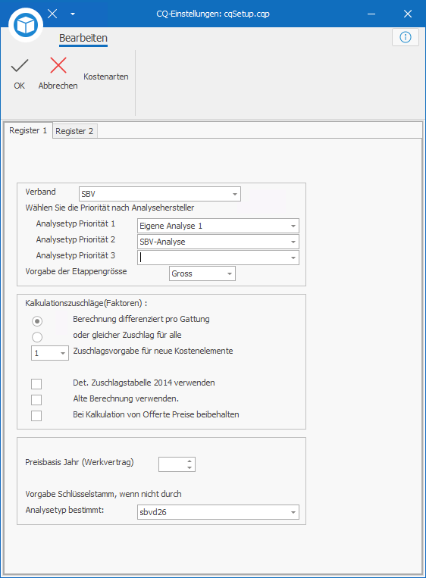This screenshot has width=426, height=578.
Task: Enable 'Det. Zuschlagstabelle 2014 verwenden' checkbox
Action: (x=36, y=384)
